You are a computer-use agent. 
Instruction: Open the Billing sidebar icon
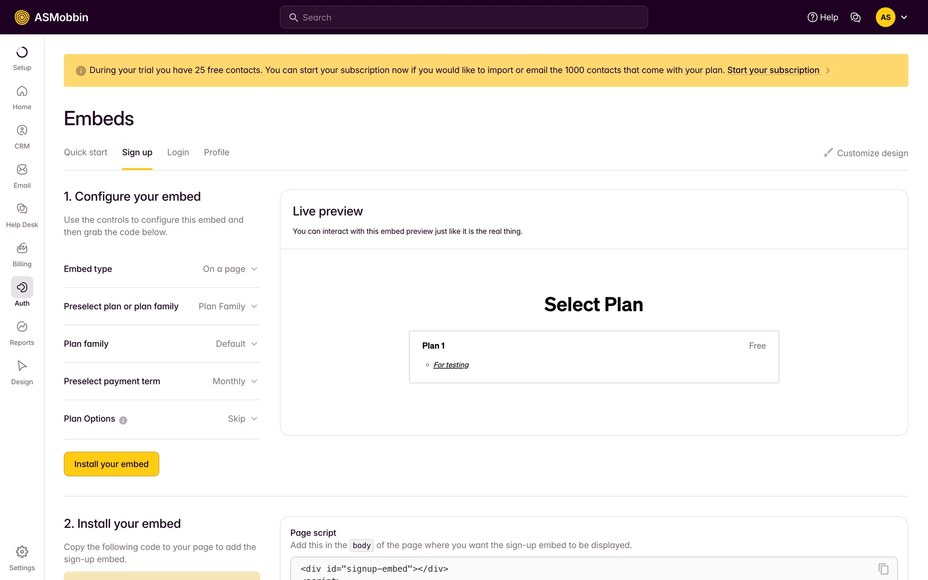(x=22, y=248)
